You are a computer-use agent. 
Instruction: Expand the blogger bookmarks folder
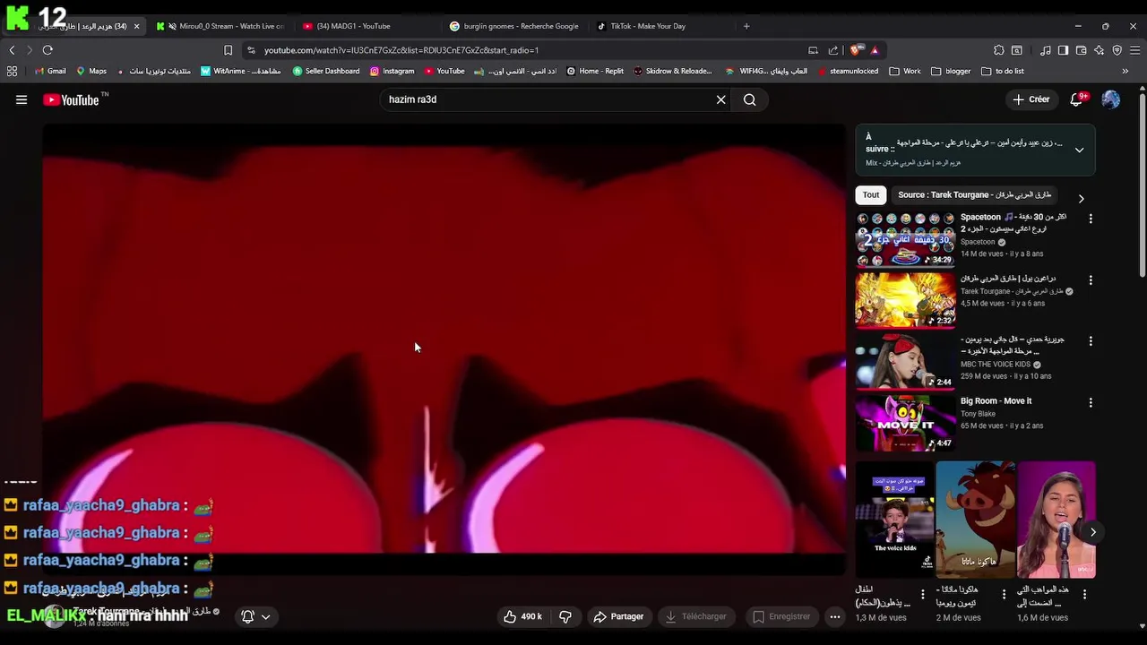click(951, 71)
